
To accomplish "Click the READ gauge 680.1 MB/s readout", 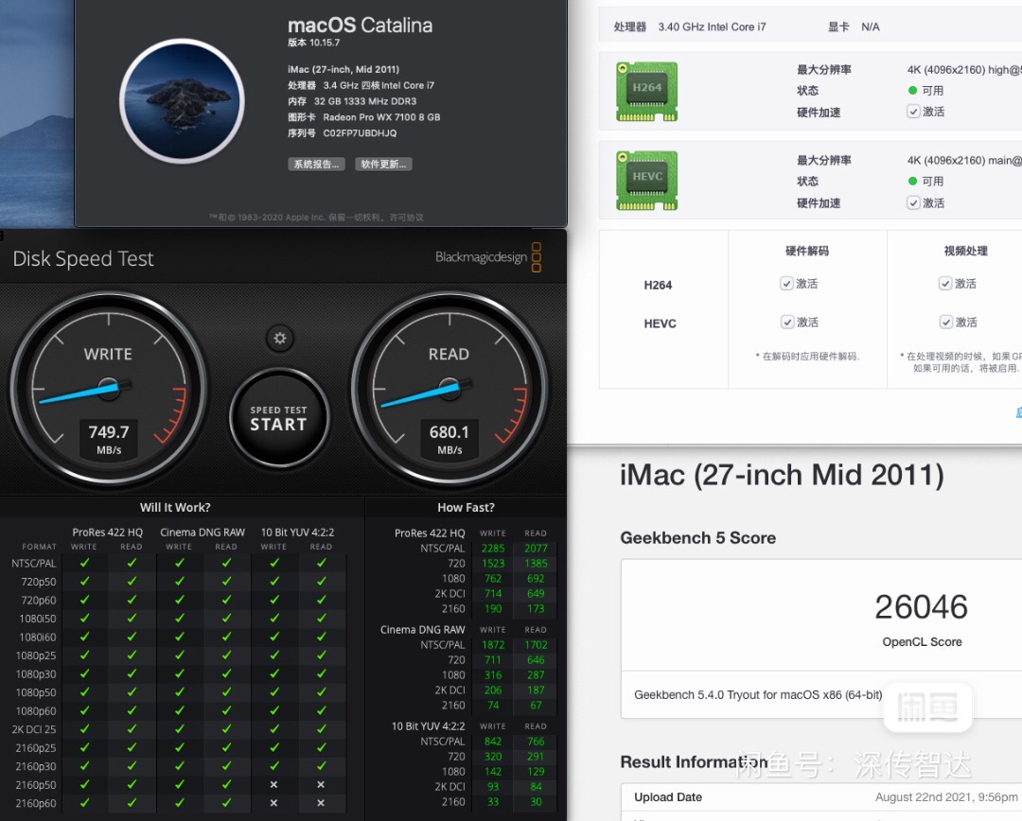I will click(x=449, y=439).
